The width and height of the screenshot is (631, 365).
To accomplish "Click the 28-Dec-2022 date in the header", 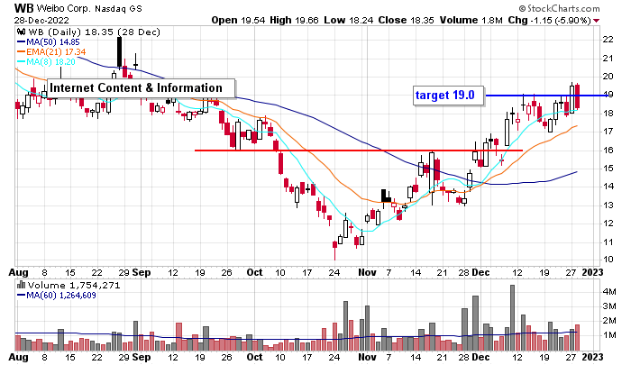I will click(41, 21).
